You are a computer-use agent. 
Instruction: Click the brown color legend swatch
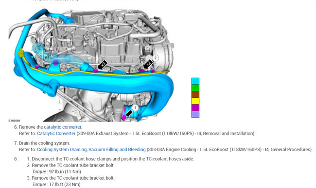(195, 94)
